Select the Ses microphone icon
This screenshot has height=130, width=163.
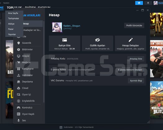(19, 120)
